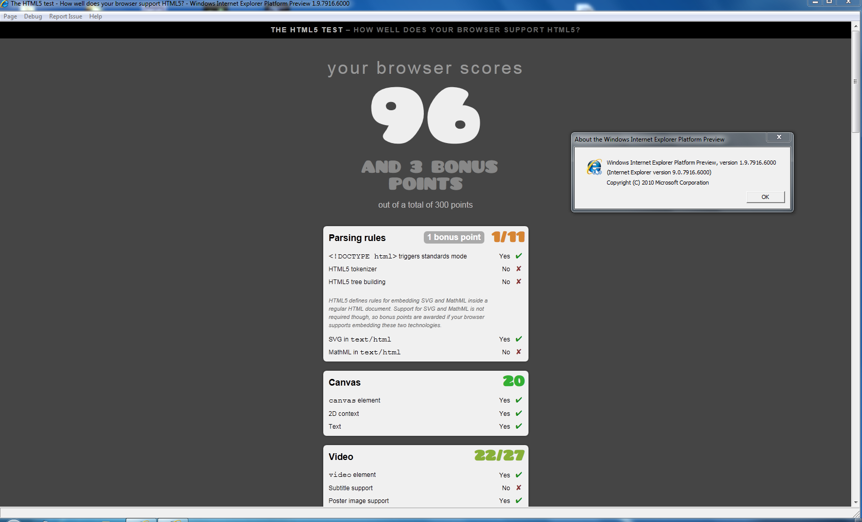This screenshot has height=522, width=862.
Task: Click the scrollbar down arrow
Action: [x=855, y=503]
